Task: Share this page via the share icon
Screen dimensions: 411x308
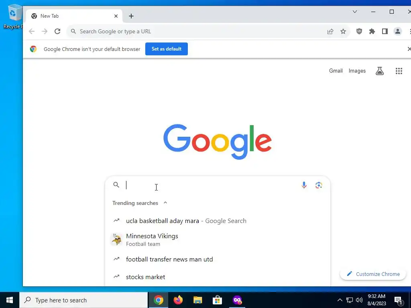Action: tap(330, 31)
